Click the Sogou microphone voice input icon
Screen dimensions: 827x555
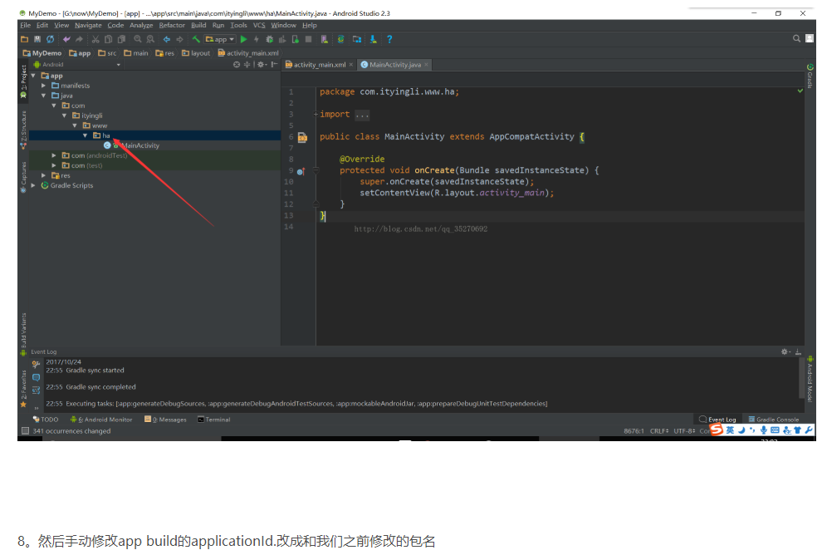(x=763, y=430)
